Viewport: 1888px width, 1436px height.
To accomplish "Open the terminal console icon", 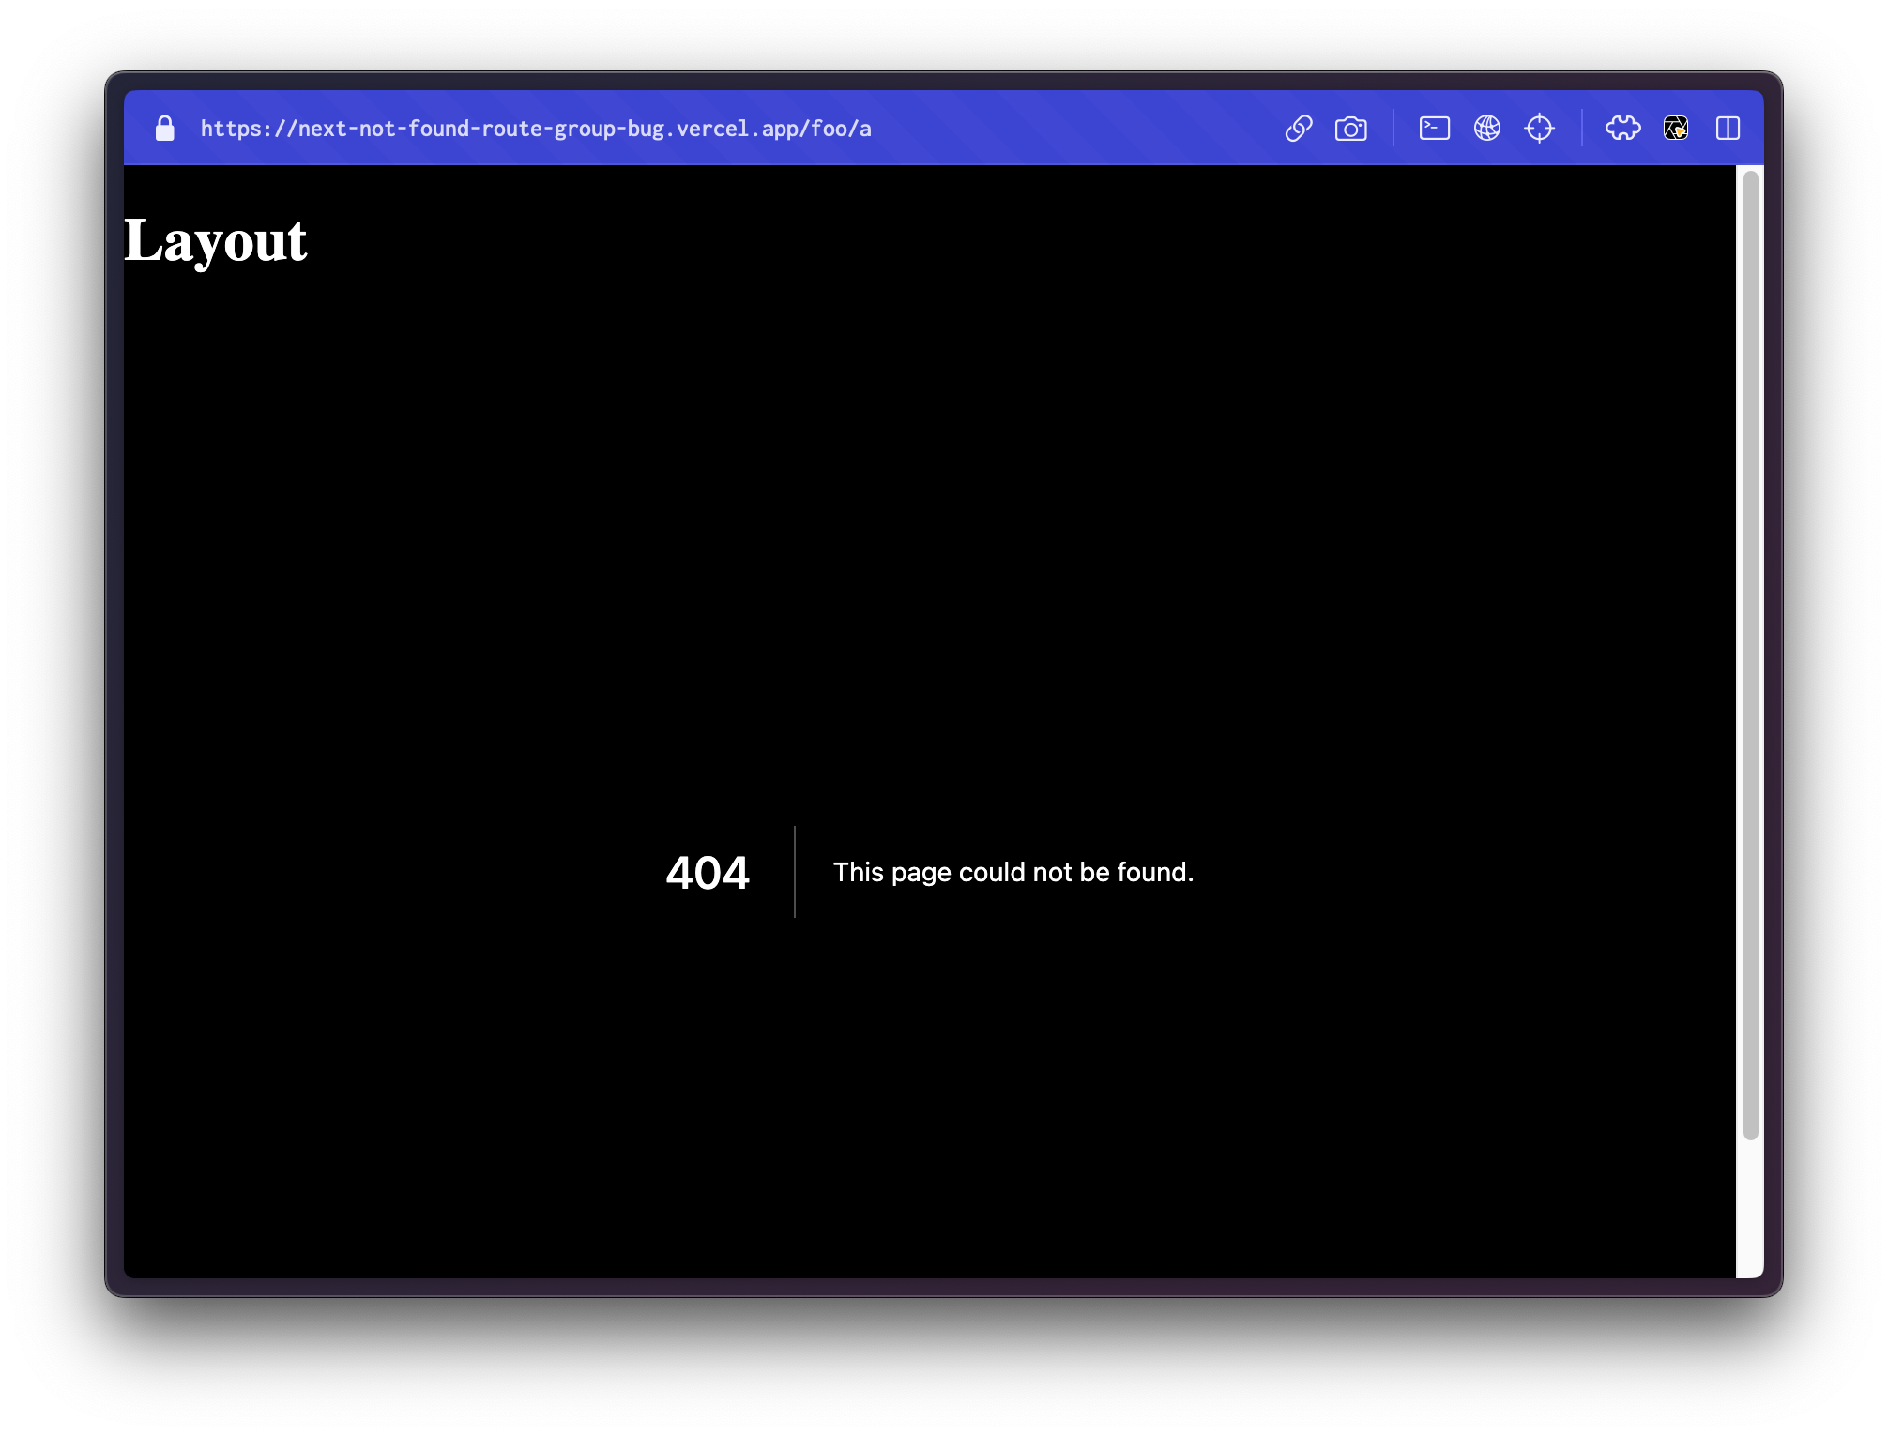I will [x=1435, y=128].
